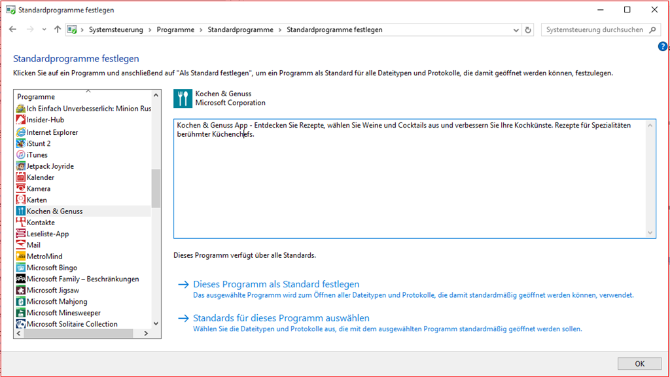The width and height of the screenshot is (670, 377).
Task: Click the refresh button next to address bar
Action: (x=528, y=30)
